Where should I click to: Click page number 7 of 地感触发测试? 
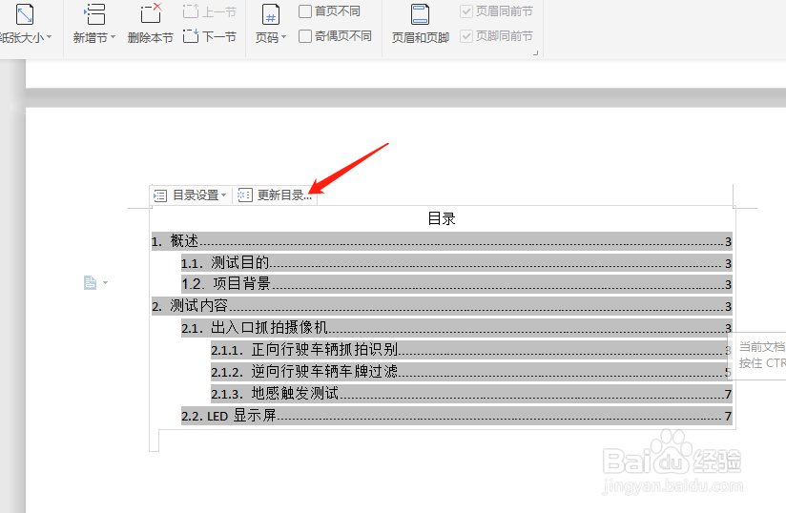pyautogui.click(x=728, y=394)
